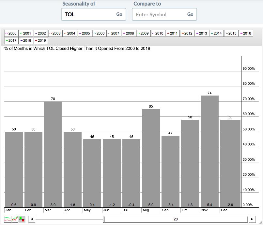Click the January bar labeled 50
263x225 pixels.
[14, 170]
